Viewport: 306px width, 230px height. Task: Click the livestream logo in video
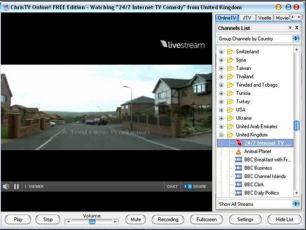(x=182, y=45)
